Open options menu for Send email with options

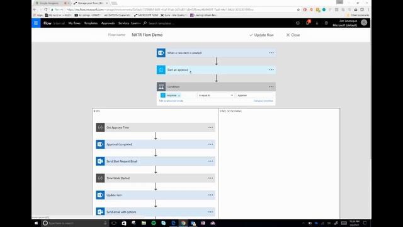pyautogui.click(x=211, y=212)
